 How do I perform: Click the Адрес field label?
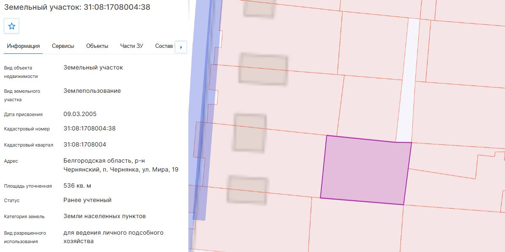click(11, 161)
